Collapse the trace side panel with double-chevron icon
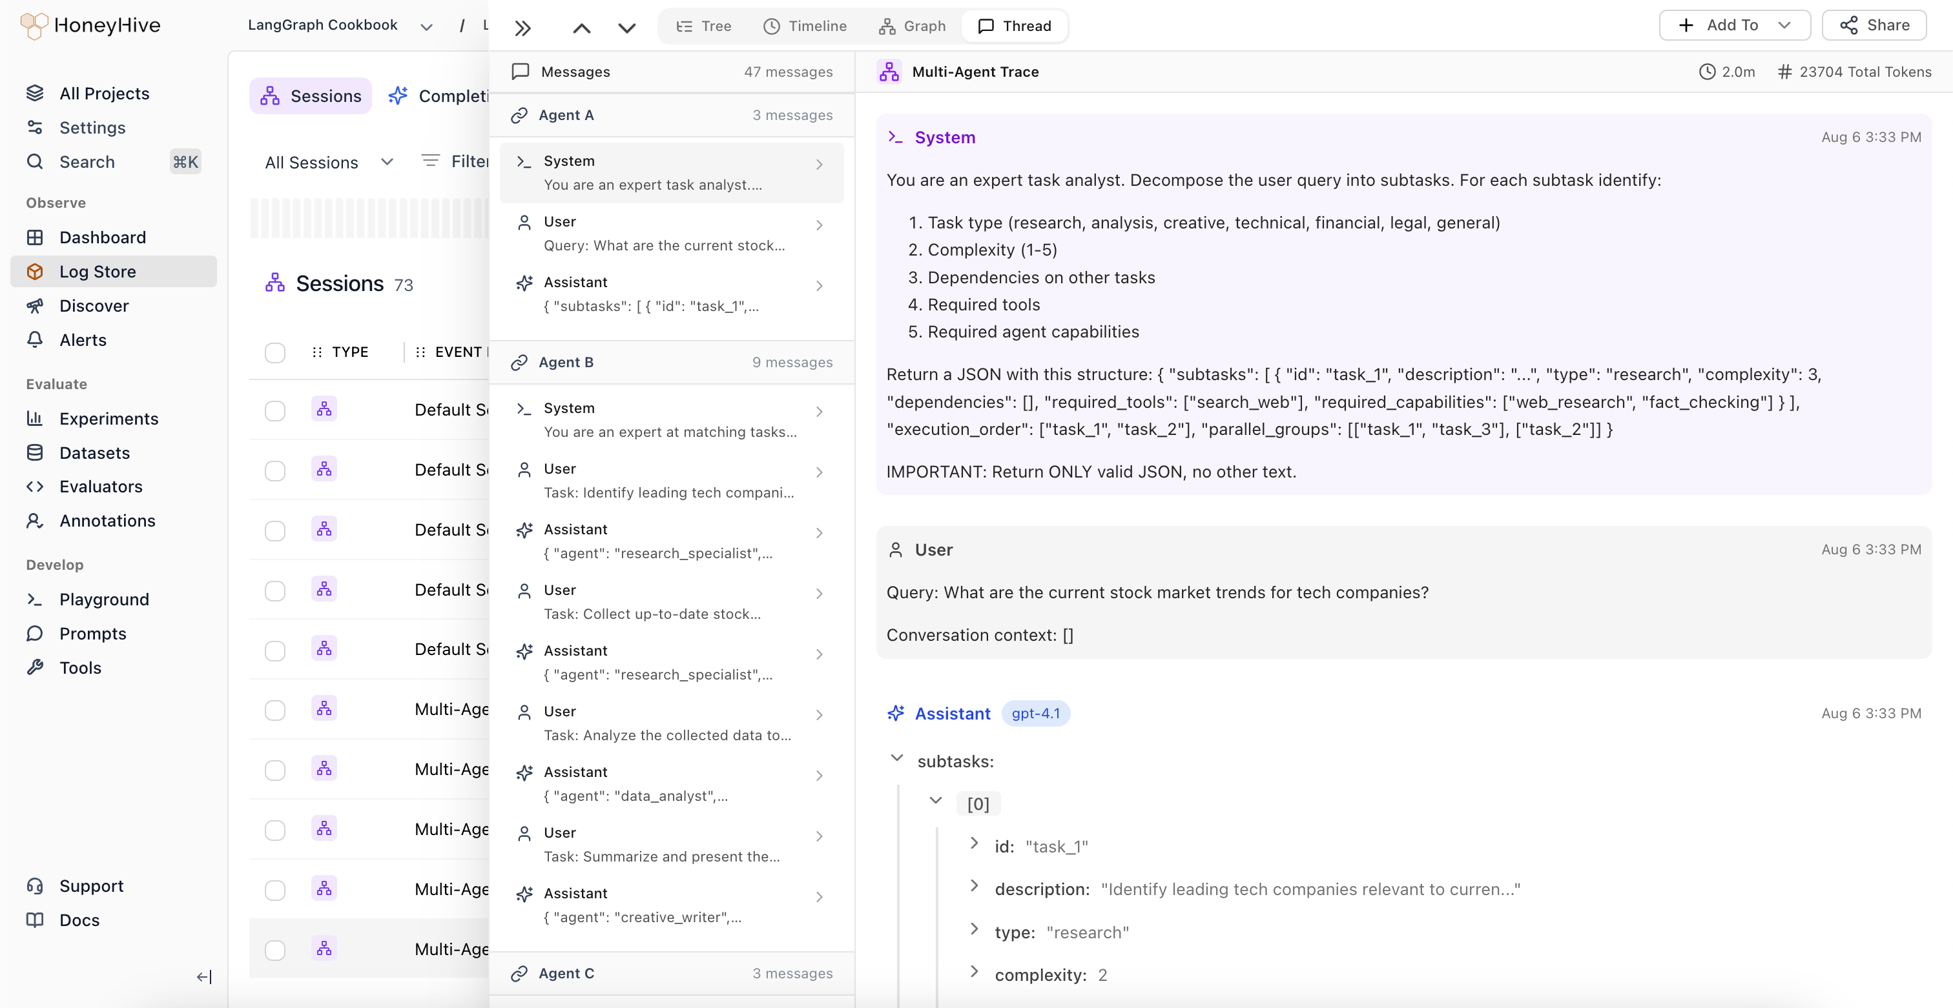Screen dimensions: 1953x1008 (522, 28)
